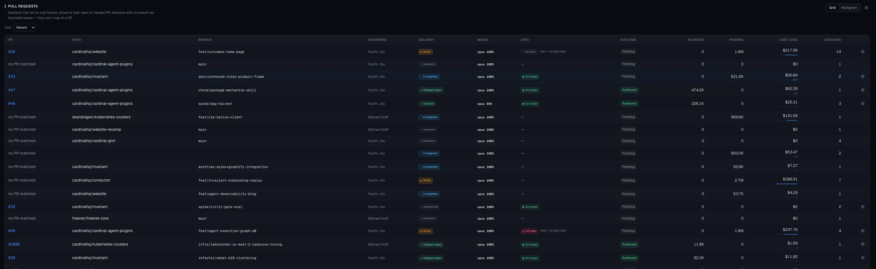This screenshot has width=876, height=269.
Task: Click gear icon on PR #46 row
Action: coord(862,103)
